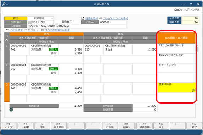Click the F8 行挿入 button
Image resolution: width=203 pixels, height=135 pixels.
coord(126,126)
